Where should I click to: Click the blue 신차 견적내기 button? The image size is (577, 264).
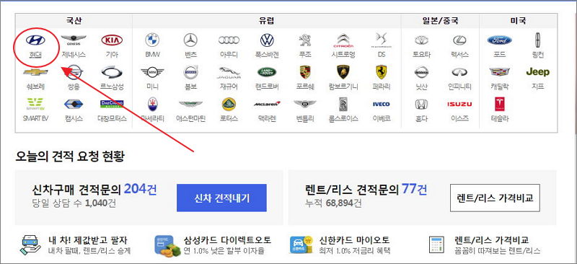pos(221,198)
